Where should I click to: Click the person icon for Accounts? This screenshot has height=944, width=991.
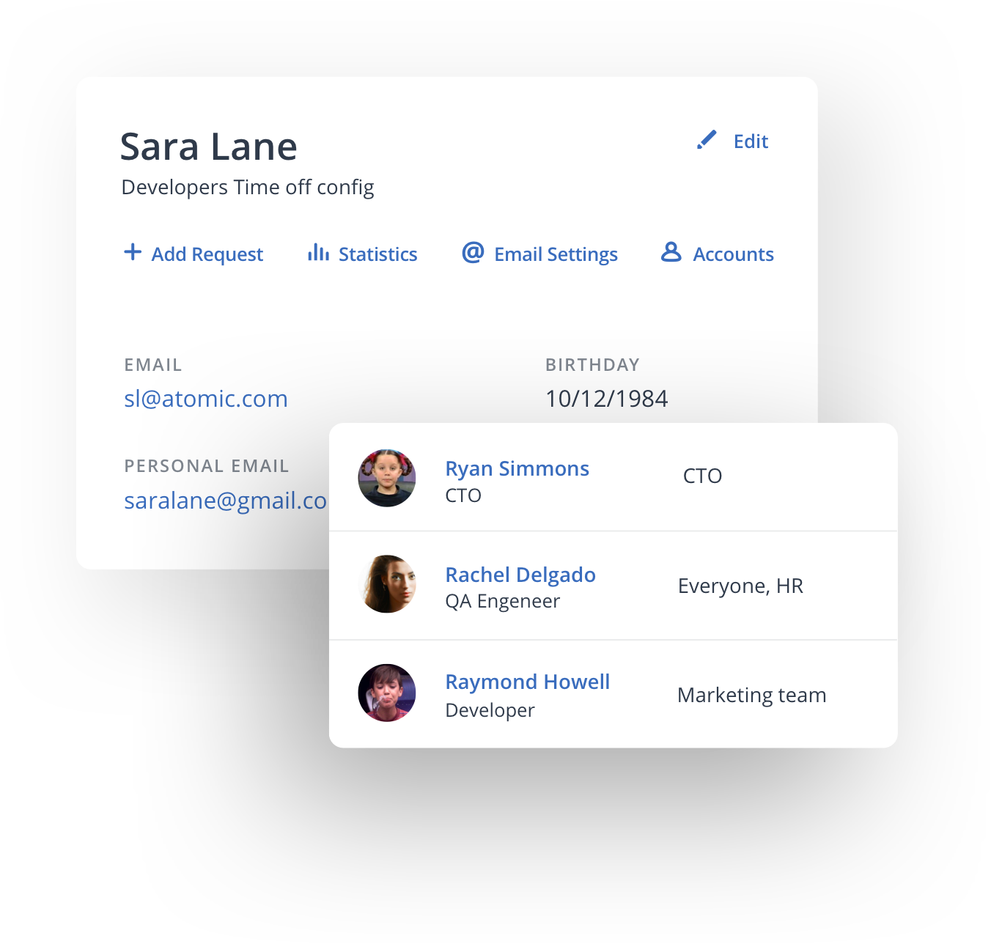click(x=671, y=252)
